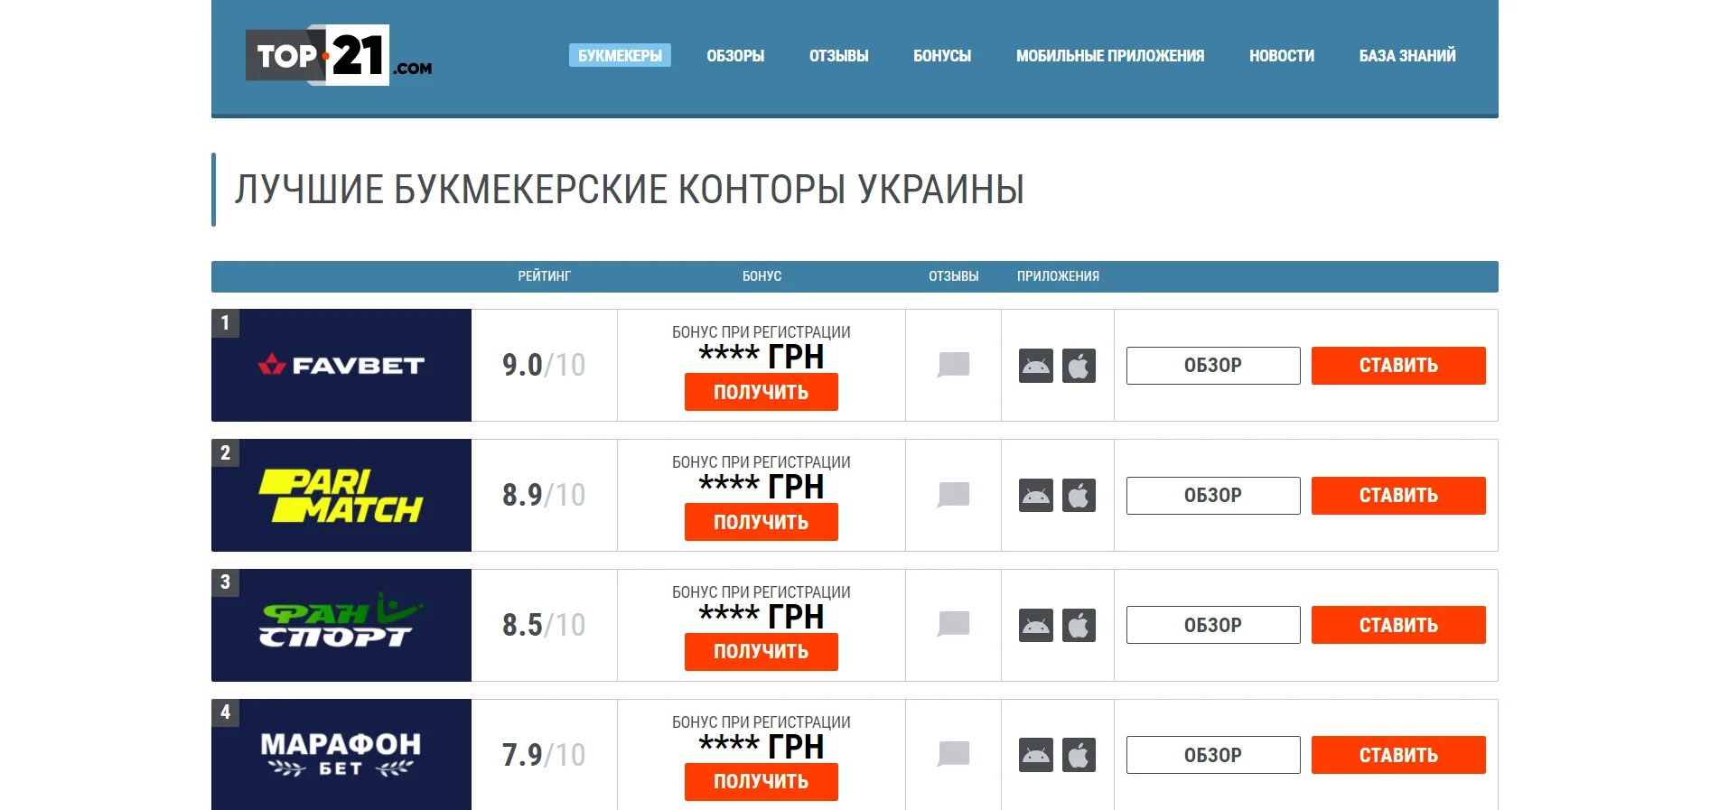Click Получить in the Фан Спорт row
The image size is (1710, 810).
[x=762, y=652]
